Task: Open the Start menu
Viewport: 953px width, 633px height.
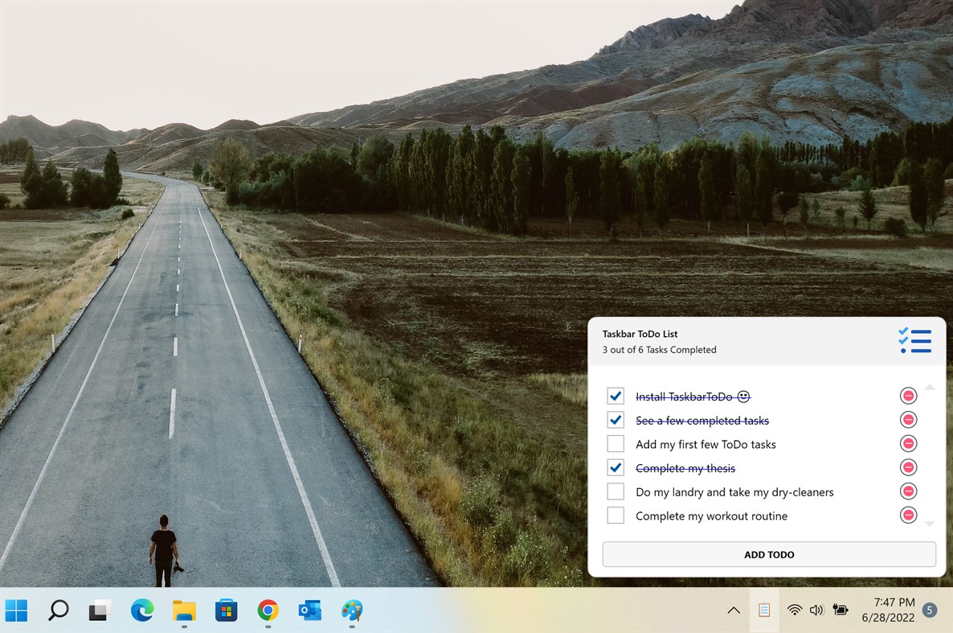Action: tap(17, 610)
